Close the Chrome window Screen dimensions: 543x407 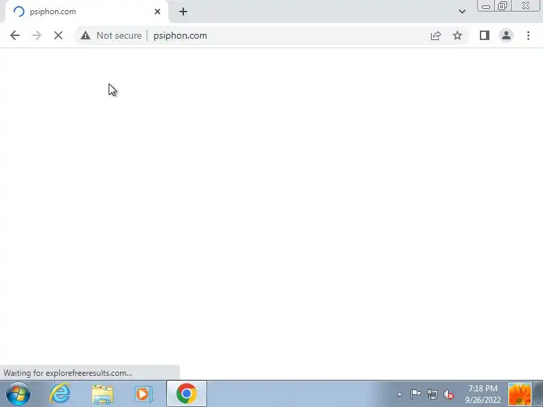[x=525, y=6]
